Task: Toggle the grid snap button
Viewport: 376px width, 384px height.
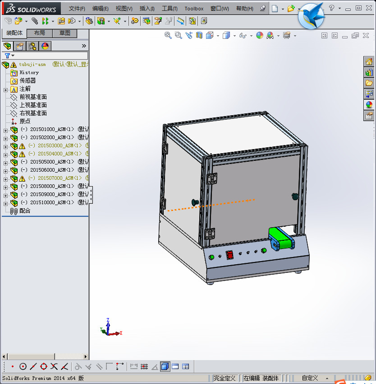Action: click(x=144, y=367)
